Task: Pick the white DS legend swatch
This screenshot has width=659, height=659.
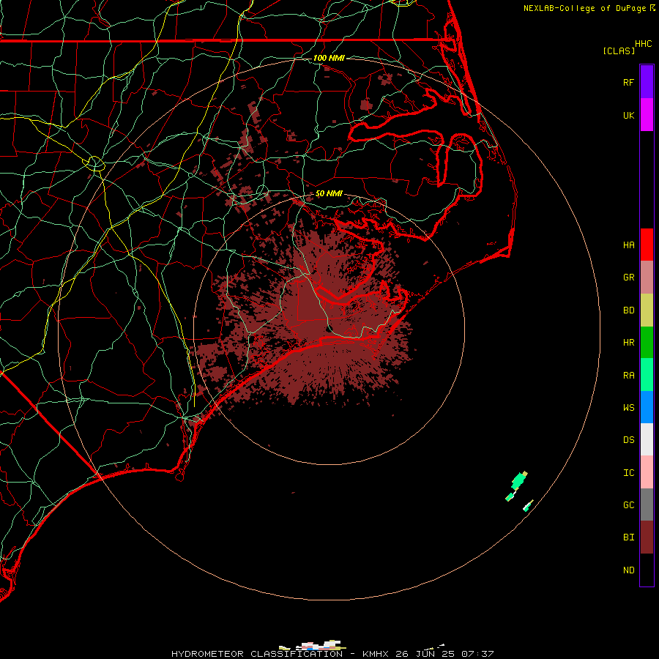Action: [x=647, y=439]
